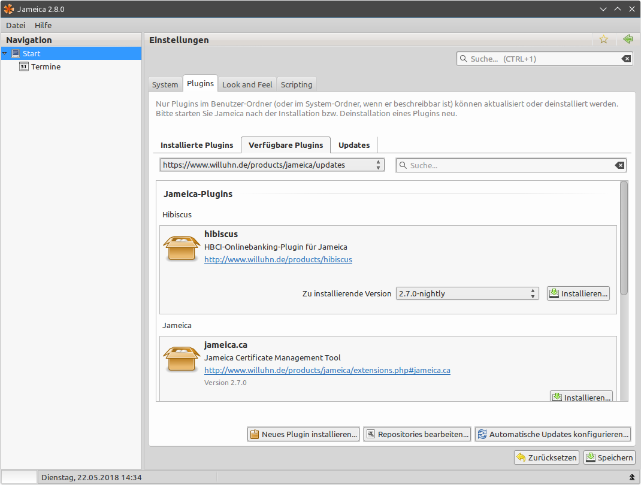
Task: Open the Datei menu
Action: pyautogui.click(x=16, y=25)
